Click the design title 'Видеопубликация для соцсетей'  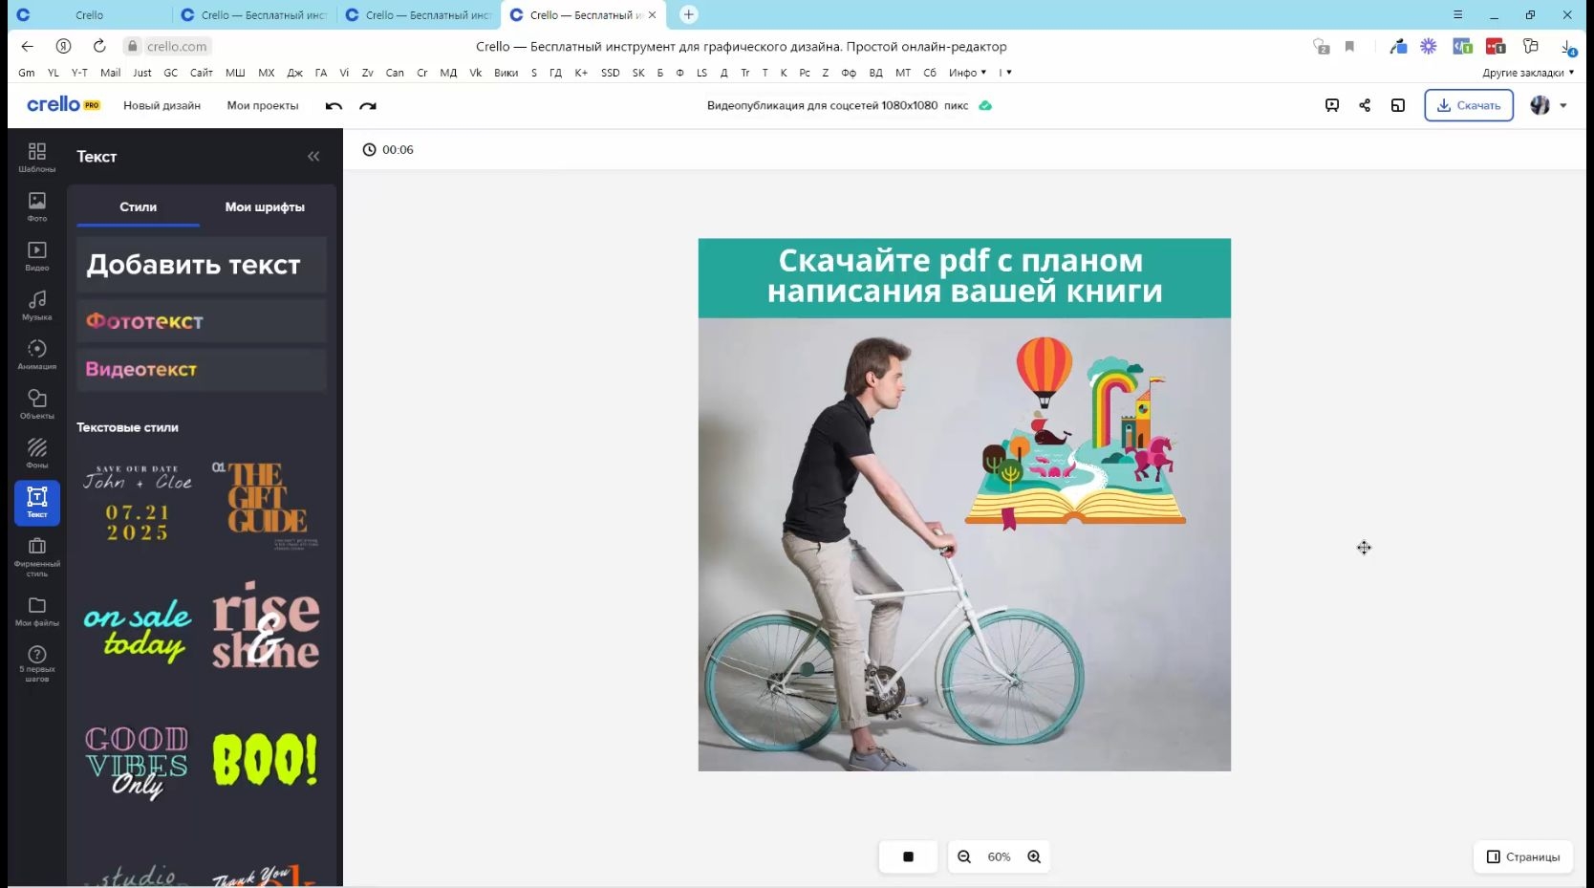click(838, 105)
